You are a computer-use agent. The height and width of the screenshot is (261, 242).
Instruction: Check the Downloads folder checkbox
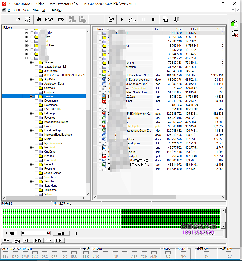(36, 105)
